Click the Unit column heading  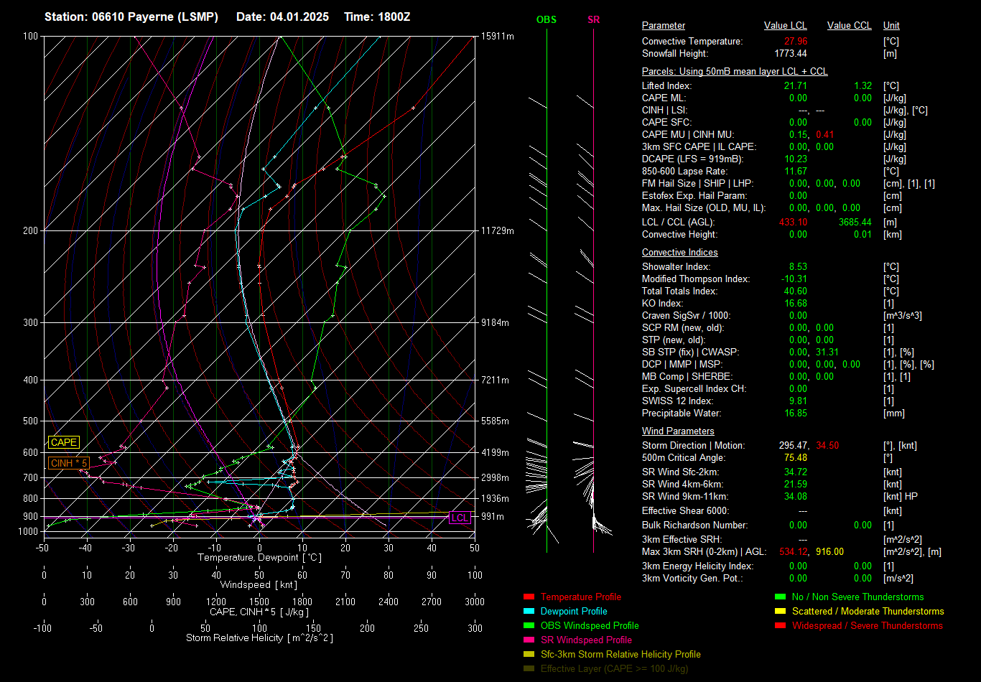coord(891,25)
